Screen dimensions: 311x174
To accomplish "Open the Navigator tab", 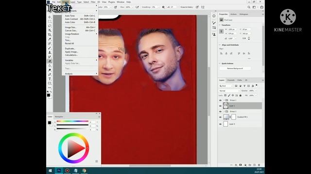I will (59, 117).
